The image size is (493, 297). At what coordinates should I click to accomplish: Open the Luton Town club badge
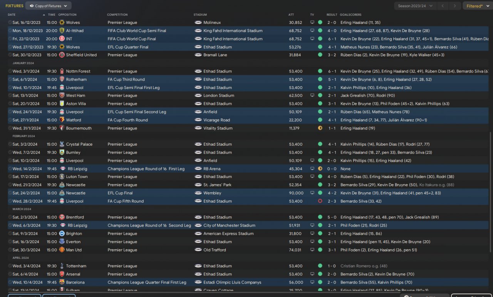(x=62, y=177)
